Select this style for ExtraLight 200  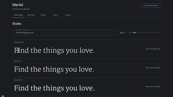point(153,49)
